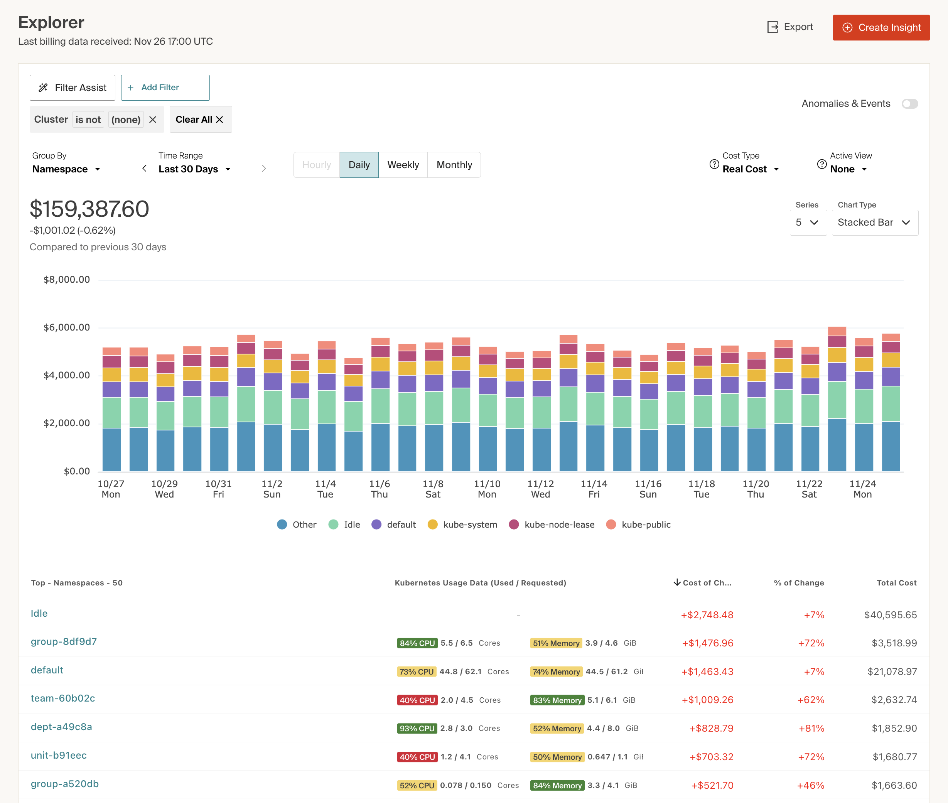Click the sort arrow on Cost of Change column
This screenshot has height=803, width=948.
point(677,582)
